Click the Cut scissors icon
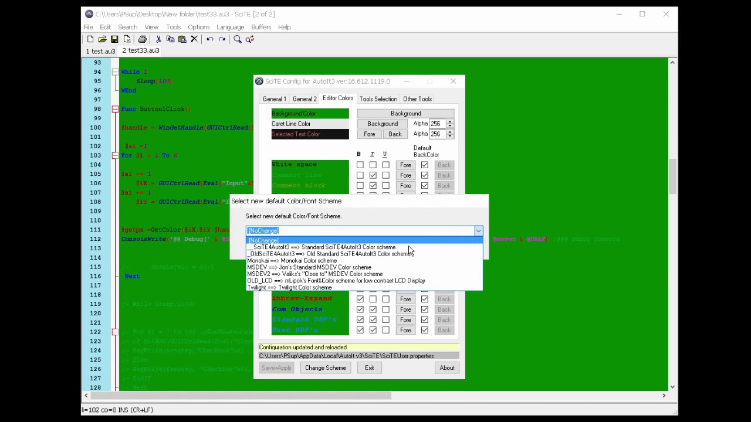The width and height of the screenshot is (751, 422). (x=158, y=39)
